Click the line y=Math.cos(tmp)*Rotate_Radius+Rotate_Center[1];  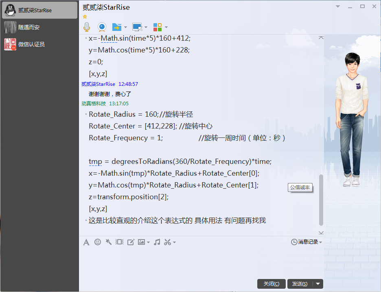173,185
